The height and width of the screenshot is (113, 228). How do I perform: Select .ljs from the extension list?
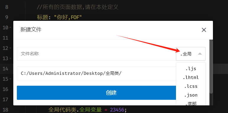click(x=191, y=69)
